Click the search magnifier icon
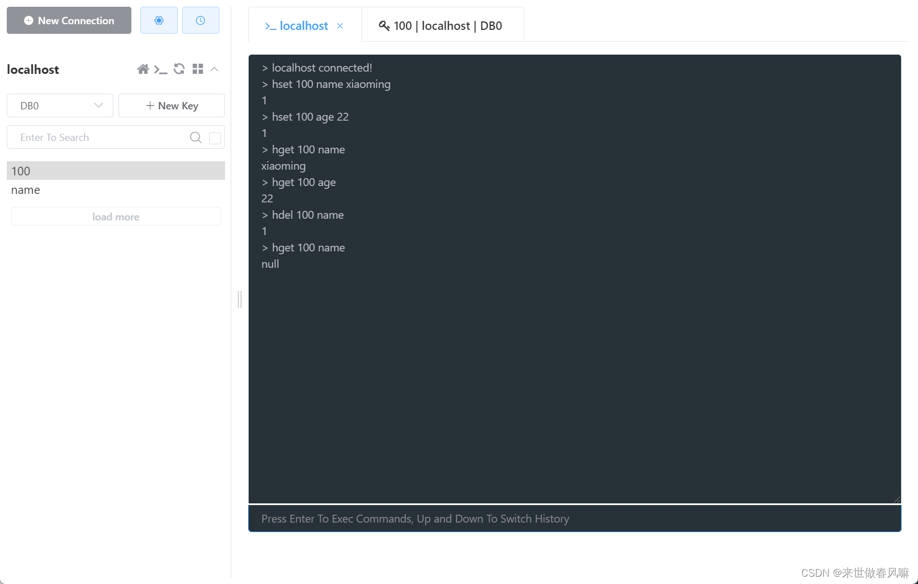 coord(196,138)
